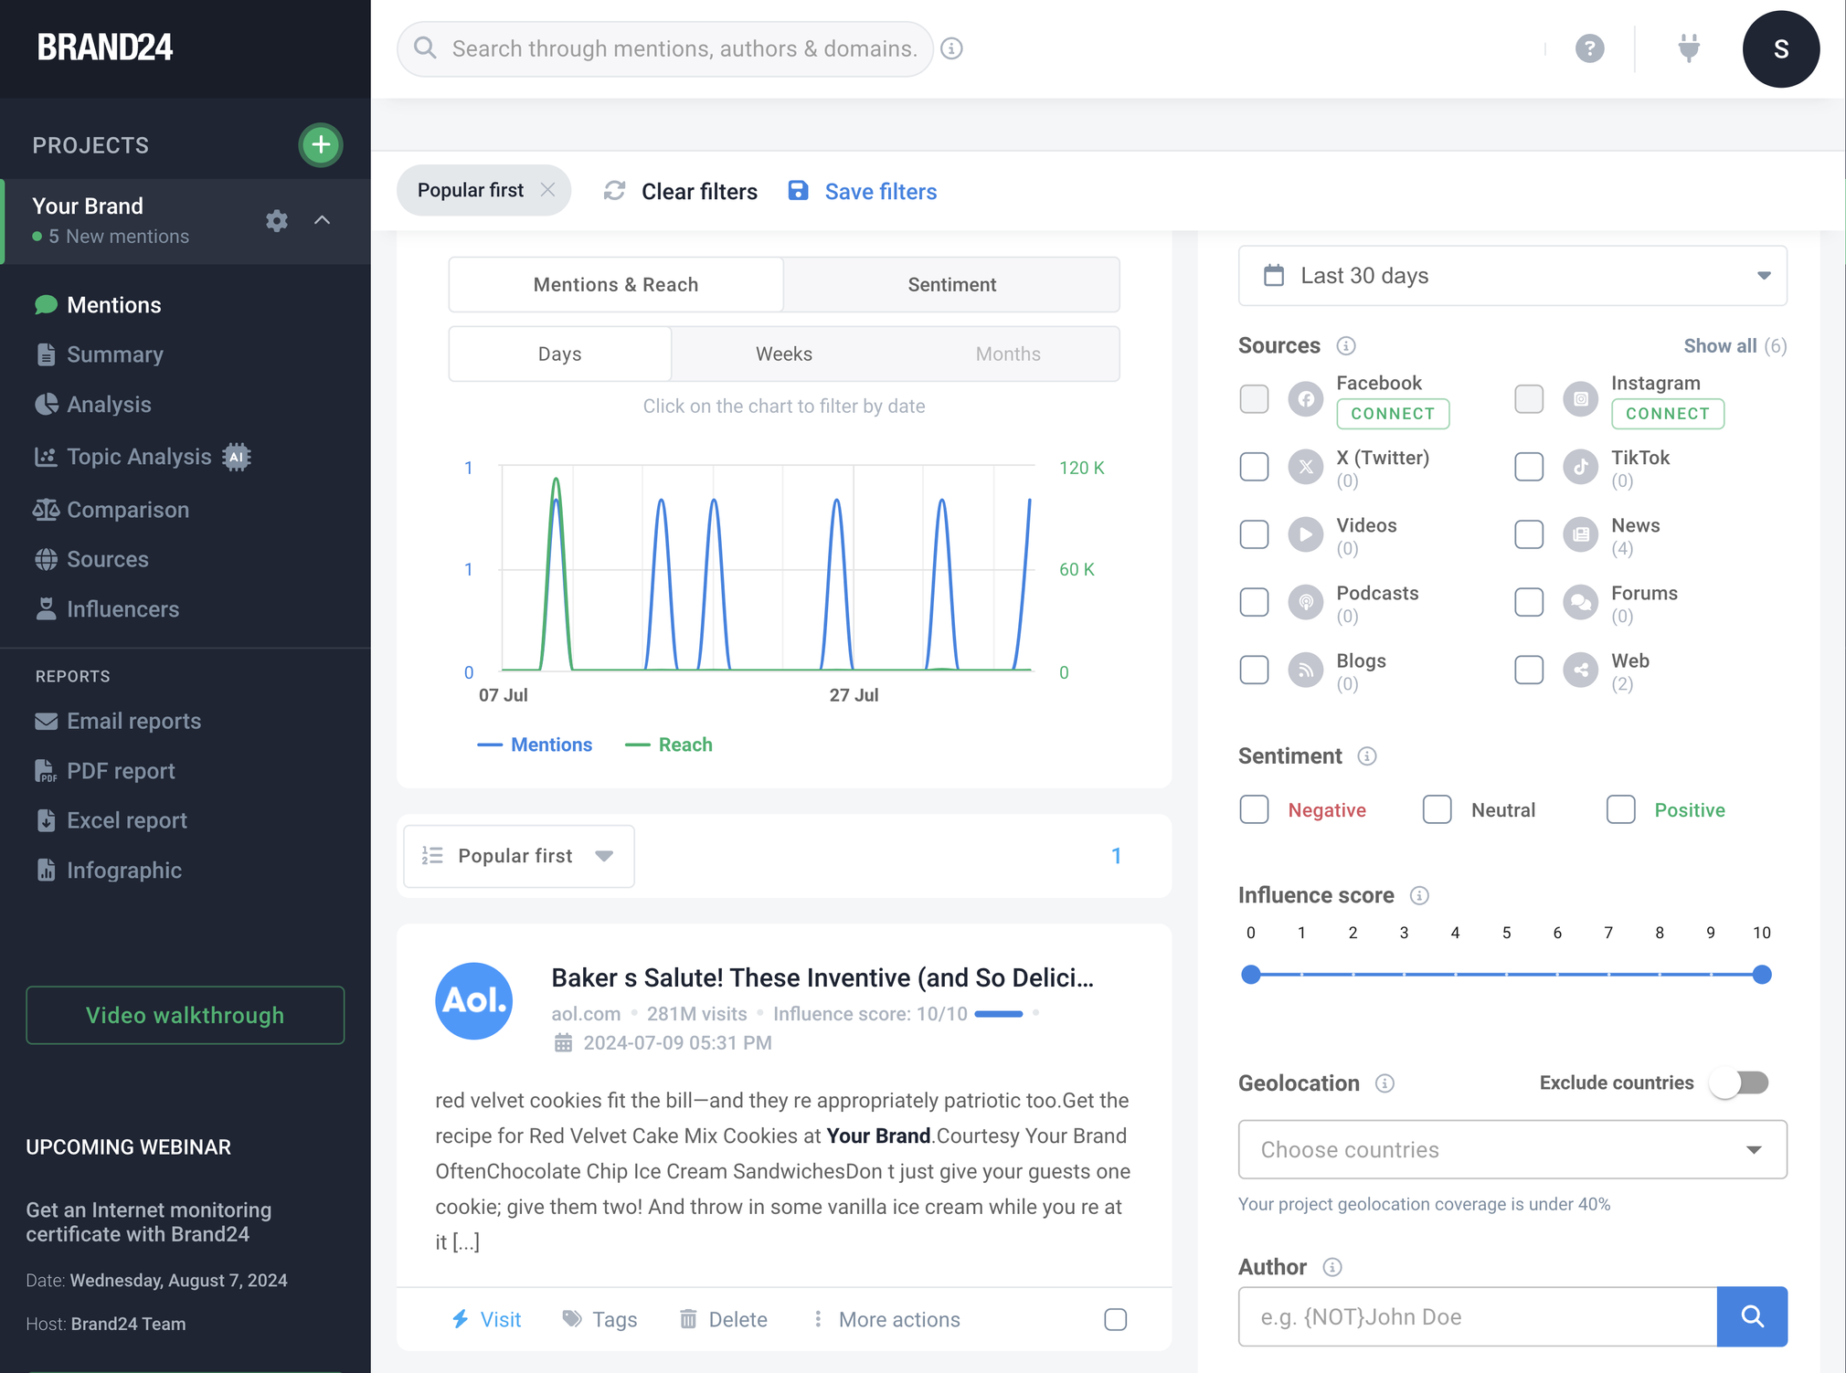Open Email reports section
Viewport: 1846px width, 1373px height.
coord(134,721)
